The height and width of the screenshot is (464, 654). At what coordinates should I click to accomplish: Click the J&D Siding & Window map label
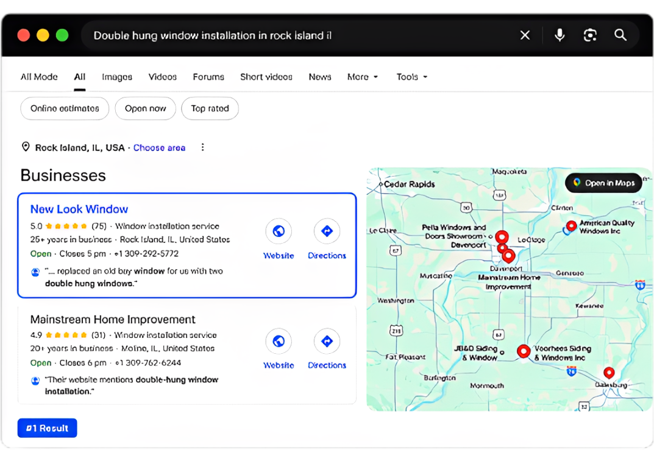(x=475, y=353)
